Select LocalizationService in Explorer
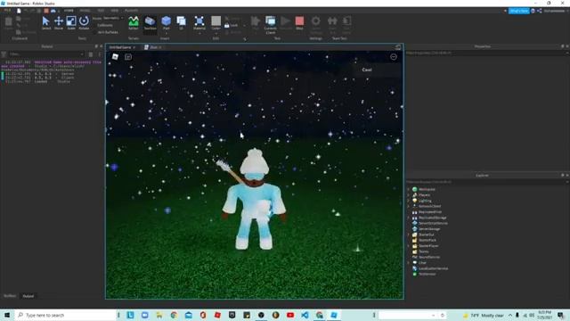Viewport: 570px width, 321px height. (x=433, y=268)
